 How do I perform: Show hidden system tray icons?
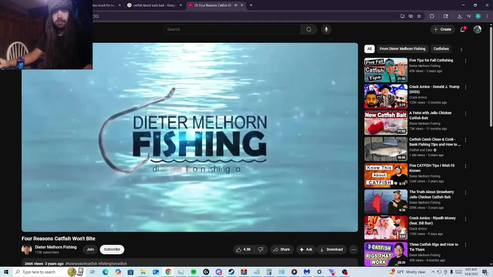click(x=433, y=272)
